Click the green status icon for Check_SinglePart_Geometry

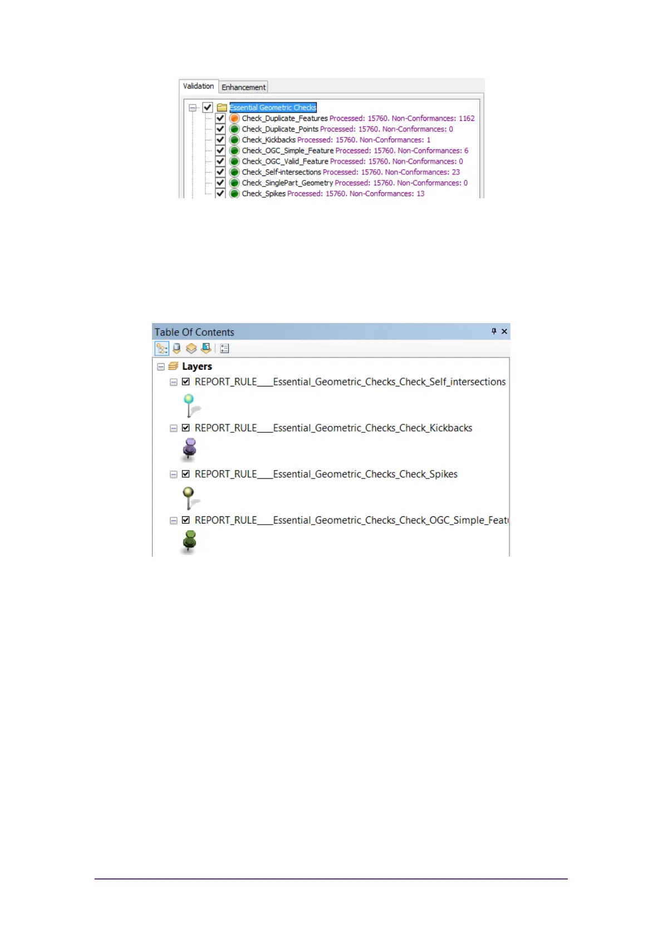(234, 183)
